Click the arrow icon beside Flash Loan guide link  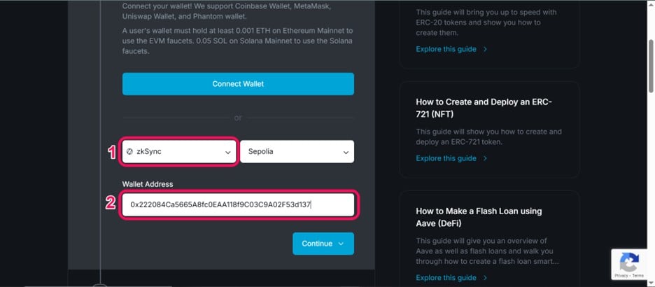(x=485, y=278)
